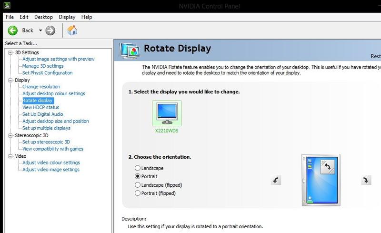Open the File menu
Screen dimensions: 381x233
(10, 17)
